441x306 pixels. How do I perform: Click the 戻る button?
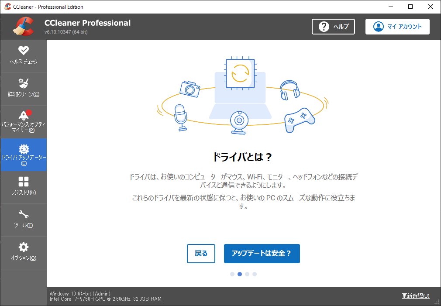point(201,254)
